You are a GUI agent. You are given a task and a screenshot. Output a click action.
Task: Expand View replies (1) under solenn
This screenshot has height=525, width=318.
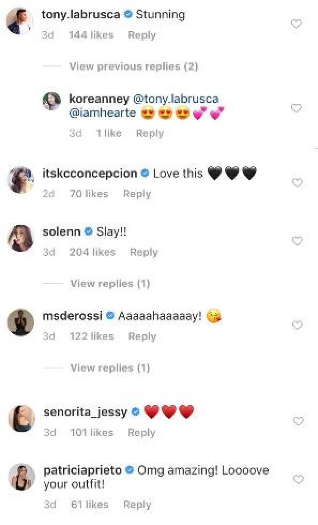pos(110,284)
